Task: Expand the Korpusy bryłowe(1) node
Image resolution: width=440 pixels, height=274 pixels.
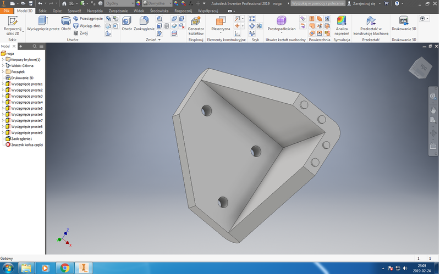Action: point(3,59)
